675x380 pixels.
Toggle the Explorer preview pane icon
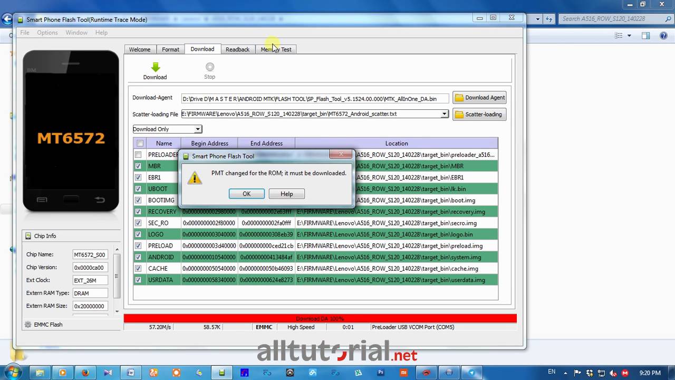coord(646,36)
